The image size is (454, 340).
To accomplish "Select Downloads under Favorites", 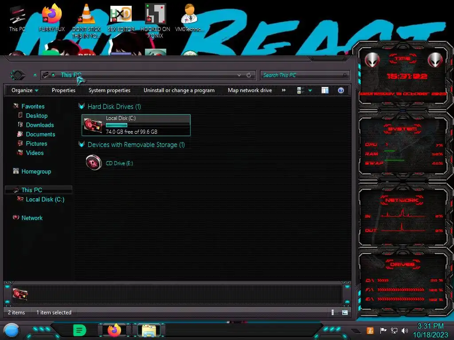I will [x=39, y=125].
